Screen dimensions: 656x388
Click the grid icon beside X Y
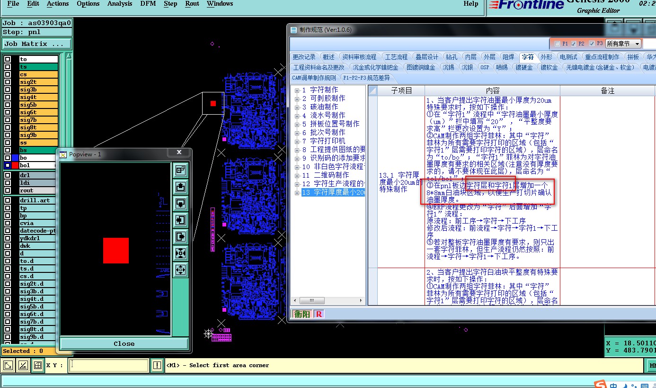point(37,365)
